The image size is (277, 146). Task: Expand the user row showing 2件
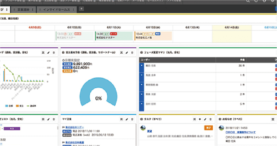point(142,94)
